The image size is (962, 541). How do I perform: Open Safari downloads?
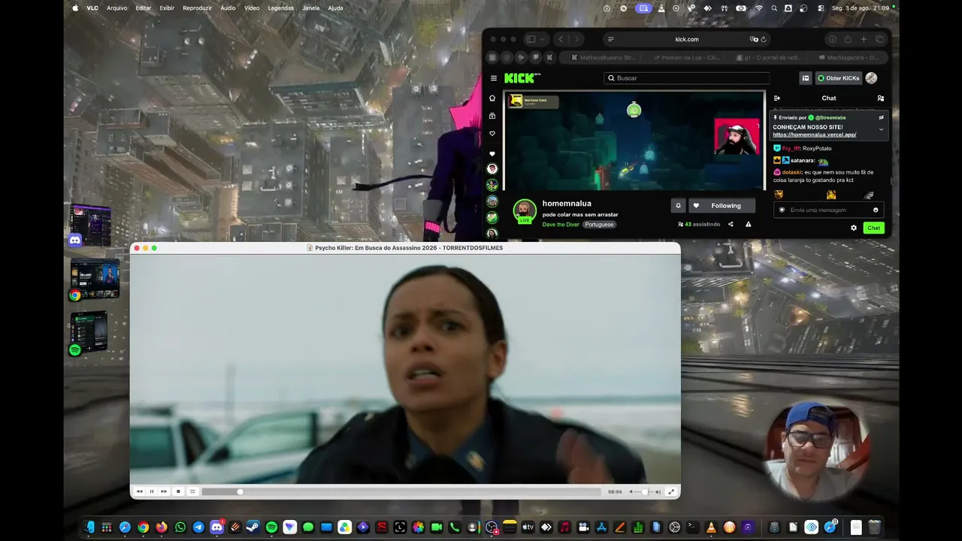point(832,39)
